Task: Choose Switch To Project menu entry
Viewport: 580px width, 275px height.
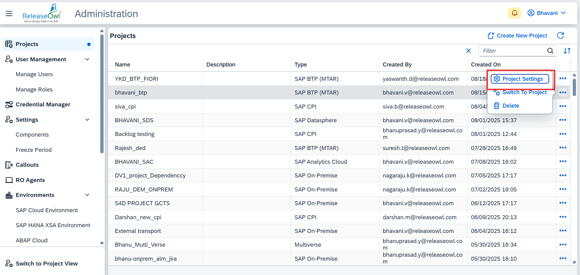Action: point(520,92)
